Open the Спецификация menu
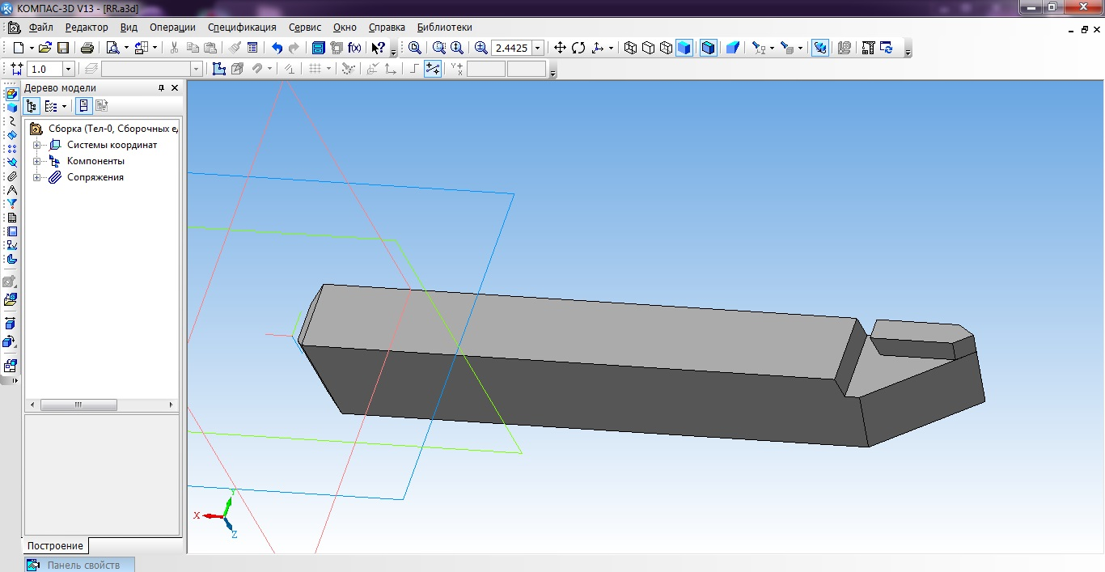1105x572 pixels. pyautogui.click(x=242, y=28)
